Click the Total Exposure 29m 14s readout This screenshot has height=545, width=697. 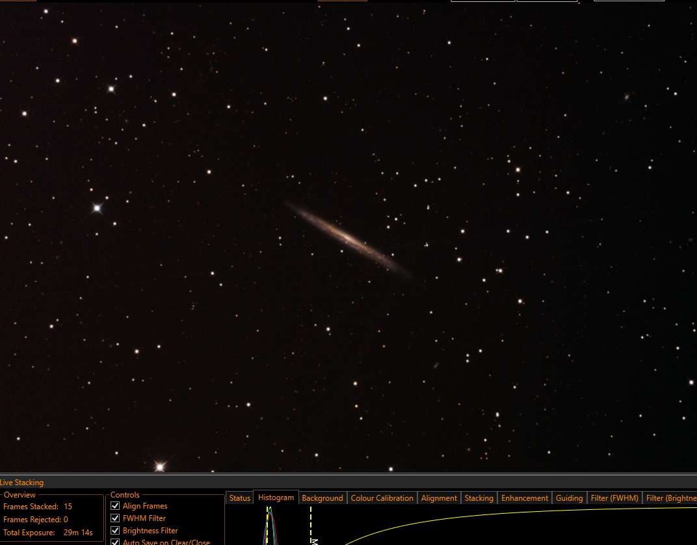48,533
